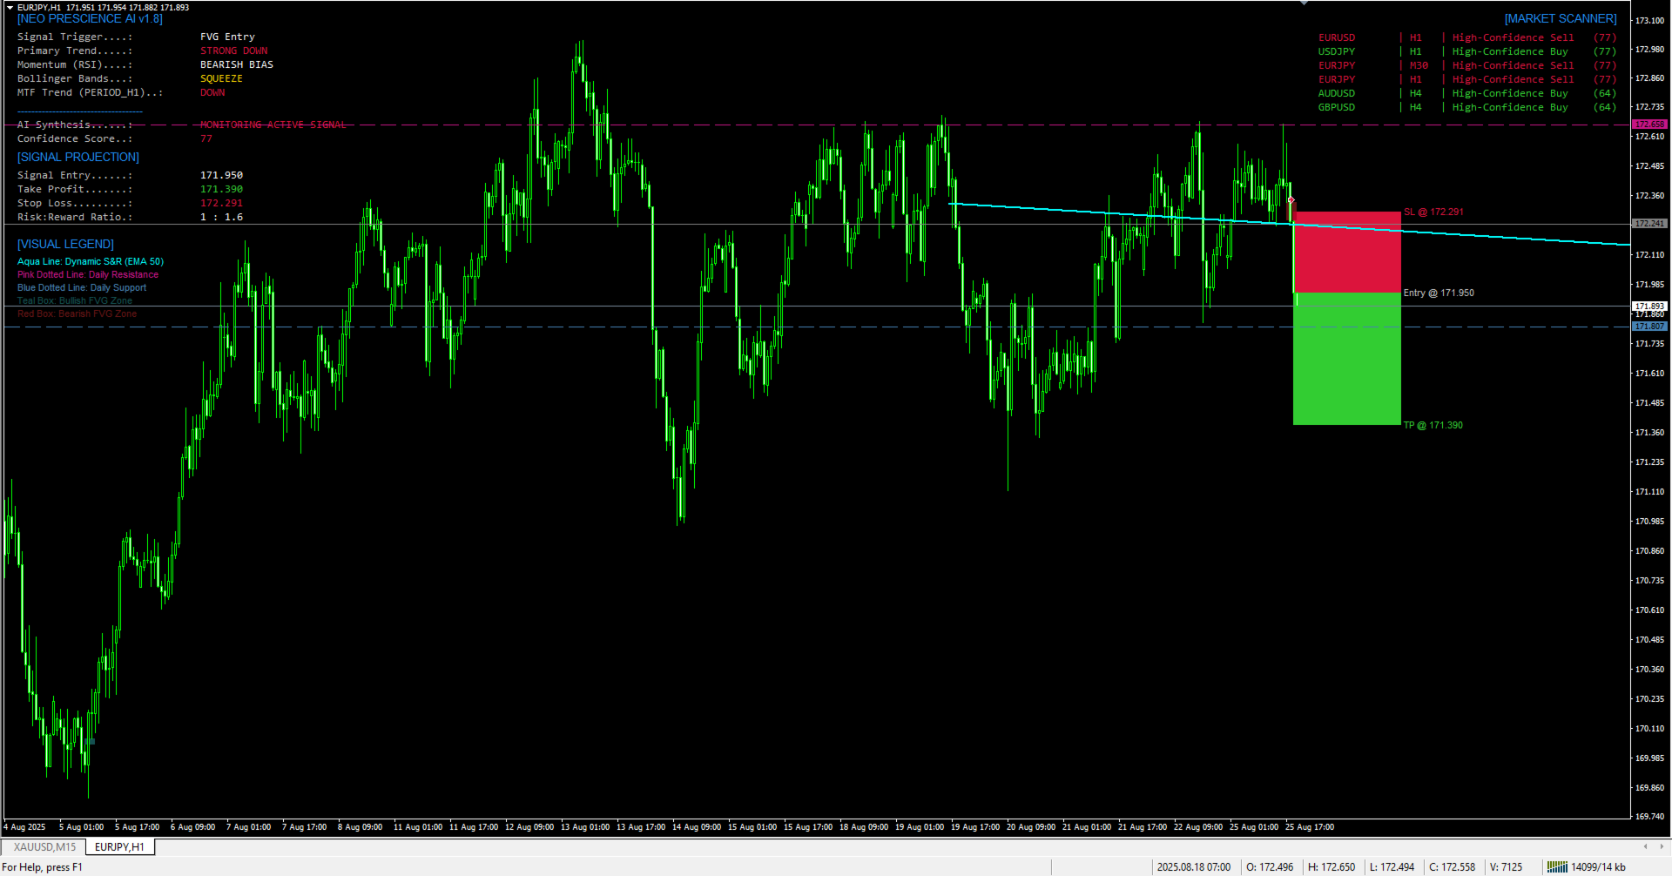The width and height of the screenshot is (1672, 876).
Task: Click the Blue Dotted Line Daily Support legend
Action: 82,287
